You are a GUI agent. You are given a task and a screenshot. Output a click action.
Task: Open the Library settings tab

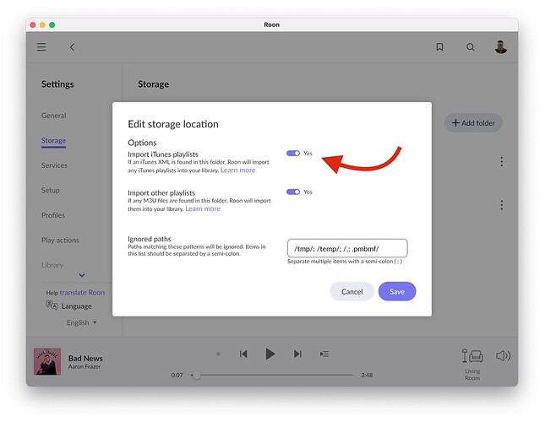pyautogui.click(x=52, y=265)
